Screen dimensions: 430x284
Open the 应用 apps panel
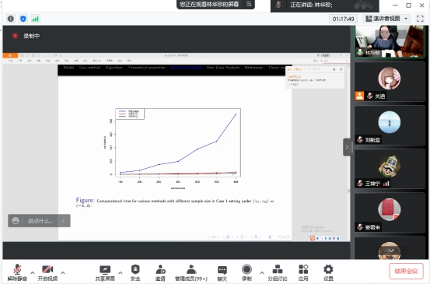pos(303,272)
